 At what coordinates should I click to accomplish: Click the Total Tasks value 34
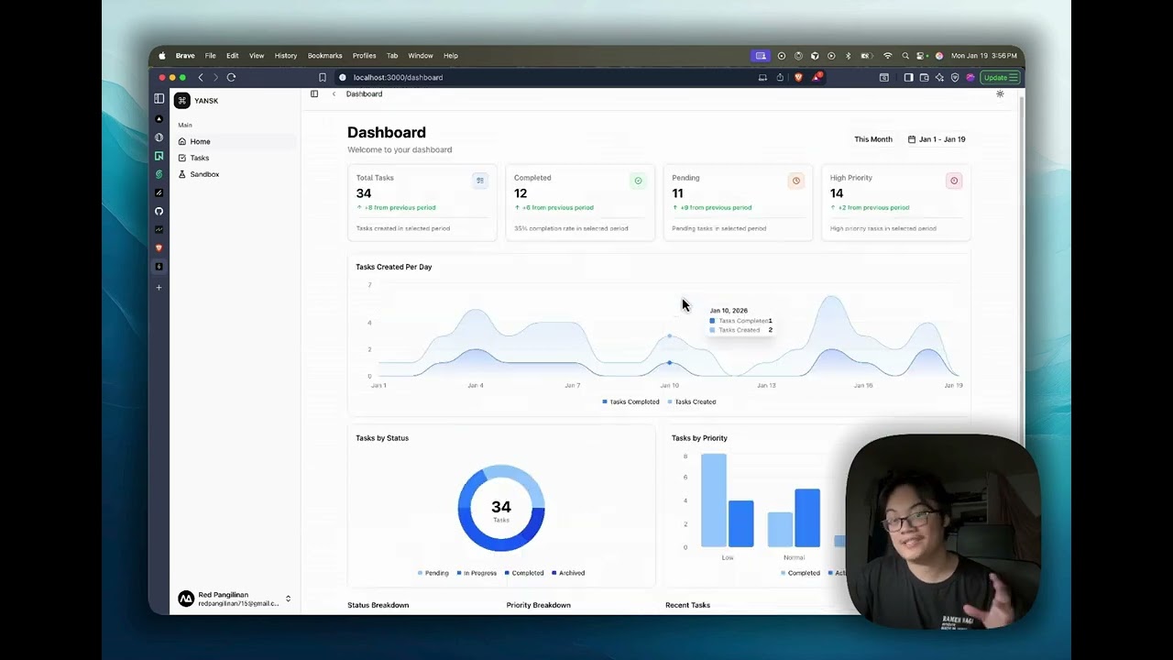point(364,193)
